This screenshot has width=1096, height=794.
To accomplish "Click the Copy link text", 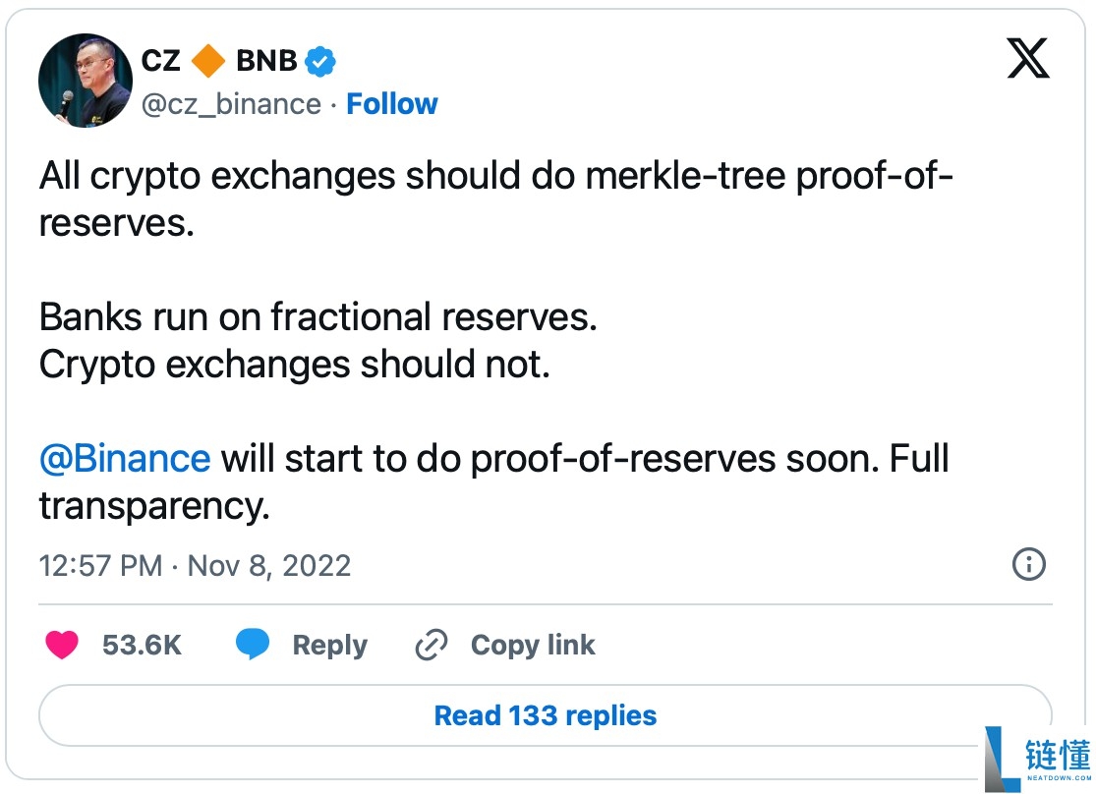I will pos(533,645).
